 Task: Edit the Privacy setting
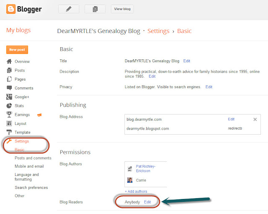tap(209, 87)
